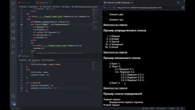This screenshot has height=110, width=195.
Task: Expand ol#Нумерованный.roman breadcrumb symbol
Action: coord(85,7)
